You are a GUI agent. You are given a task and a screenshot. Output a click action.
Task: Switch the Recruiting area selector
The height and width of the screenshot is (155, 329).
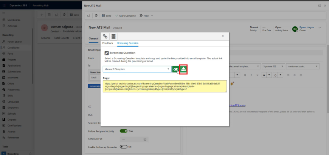click(x=17, y=153)
